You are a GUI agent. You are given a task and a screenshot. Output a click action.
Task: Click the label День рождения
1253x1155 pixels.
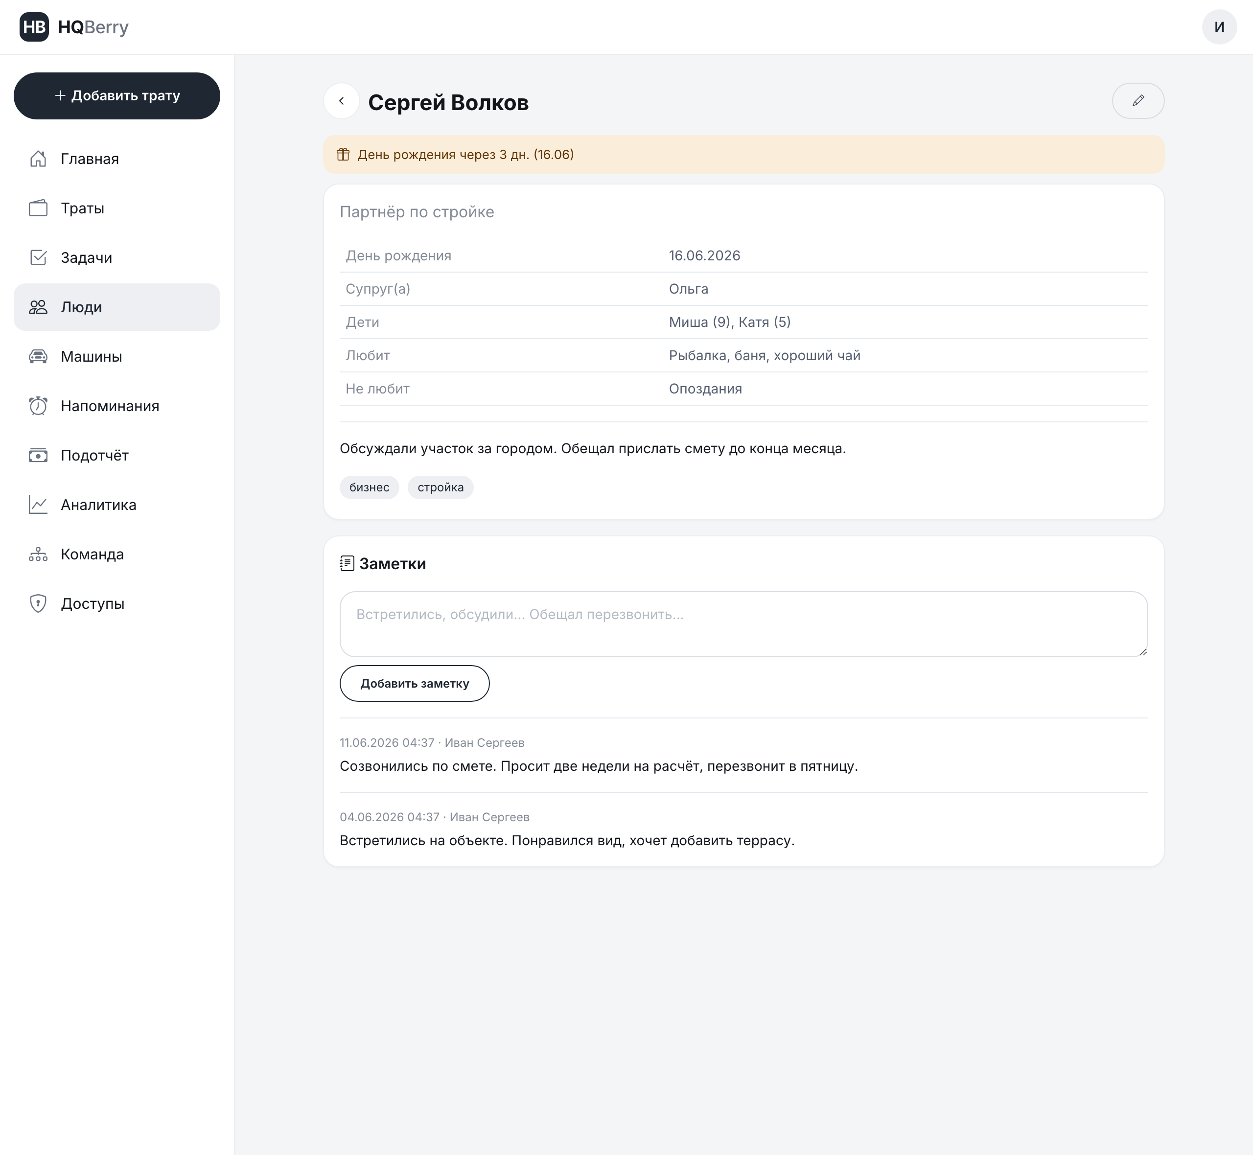398,255
